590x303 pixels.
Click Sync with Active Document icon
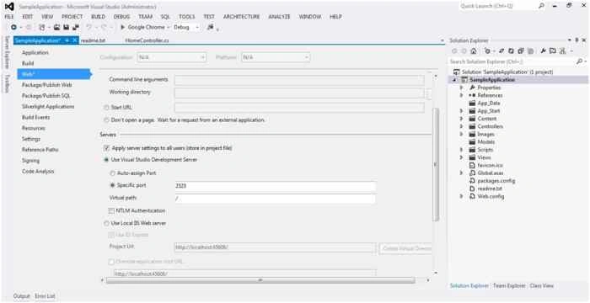pyautogui.click(x=501, y=50)
